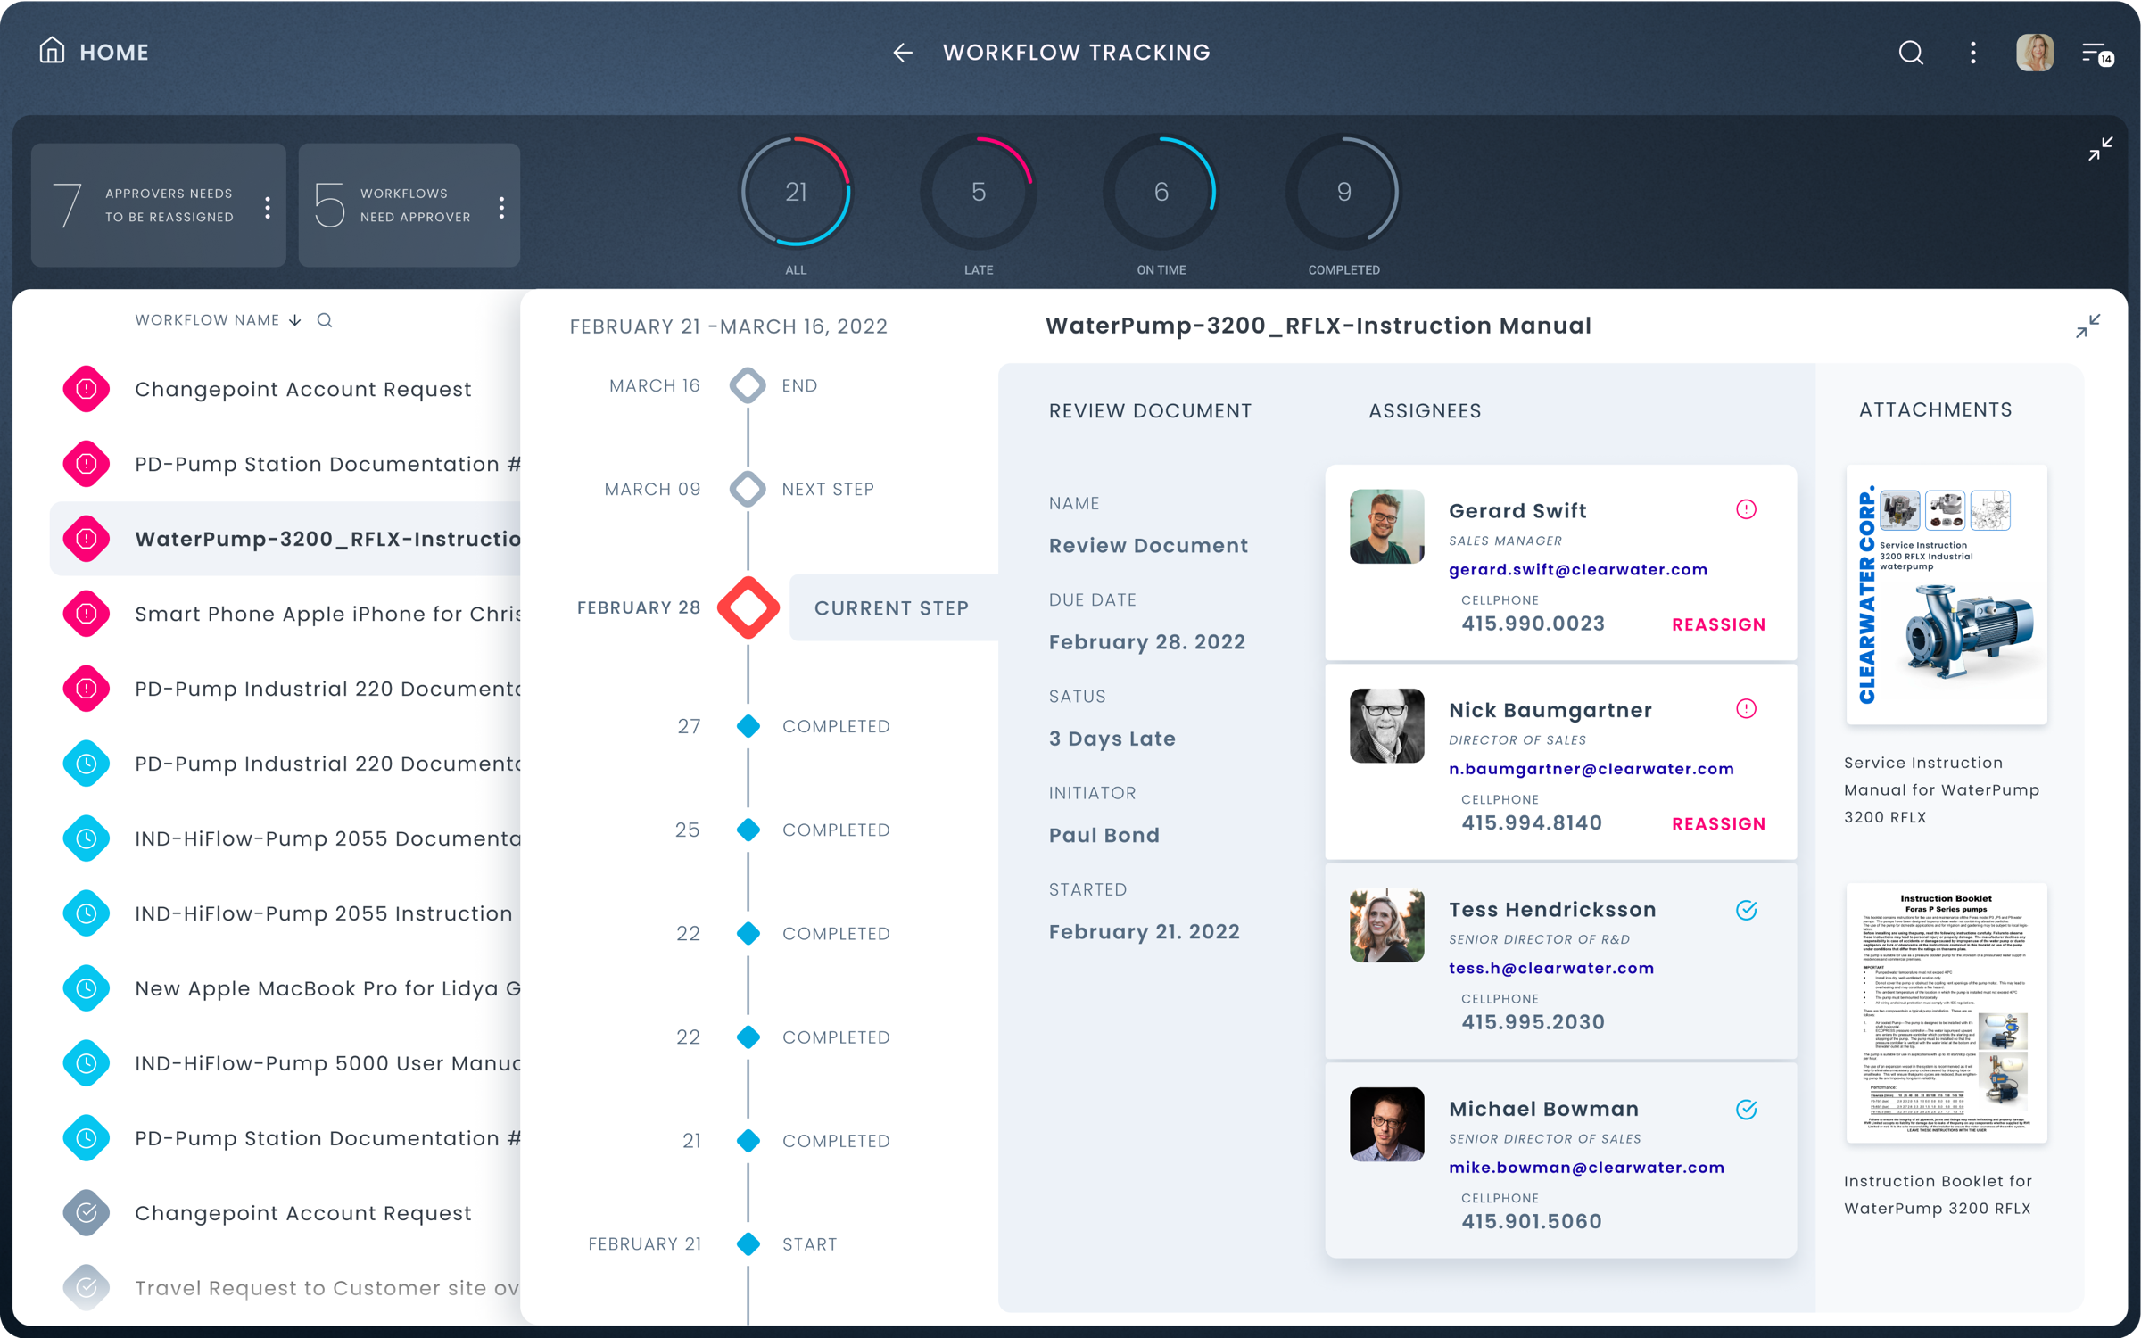The image size is (2141, 1338).
Task: Click the user profile avatar
Action: point(2034,53)
